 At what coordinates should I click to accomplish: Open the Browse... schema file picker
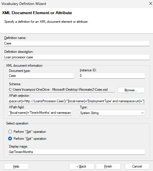(x=131, y=90)
